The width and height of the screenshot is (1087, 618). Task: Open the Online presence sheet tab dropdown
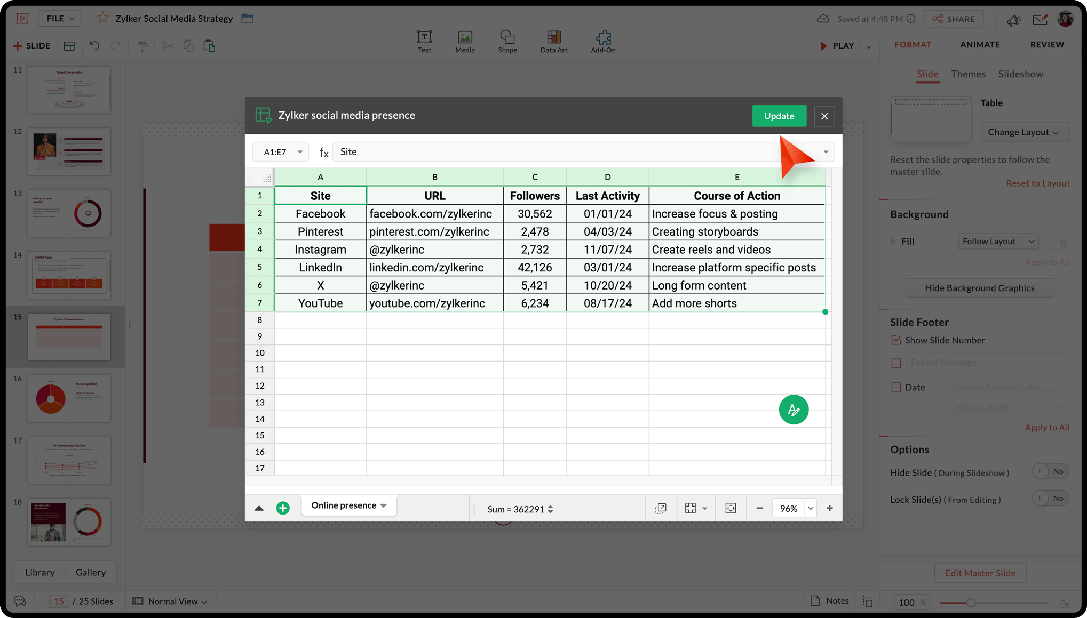coord(384,505)
